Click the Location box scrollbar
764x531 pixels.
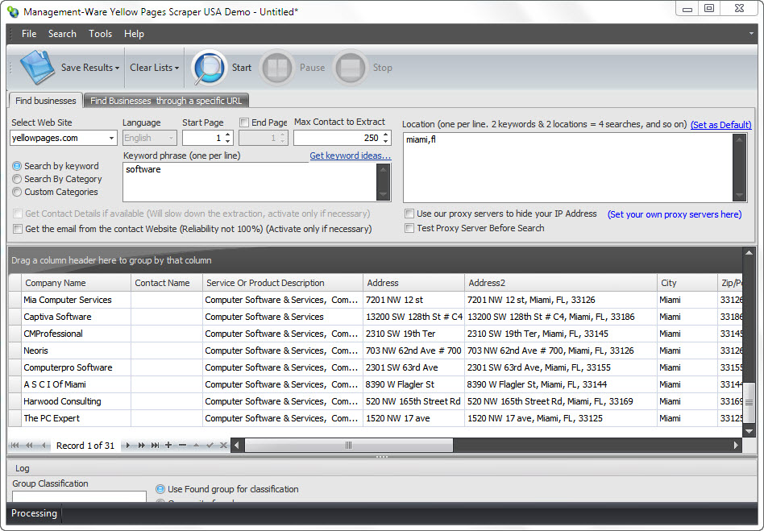tap(740, 168)
